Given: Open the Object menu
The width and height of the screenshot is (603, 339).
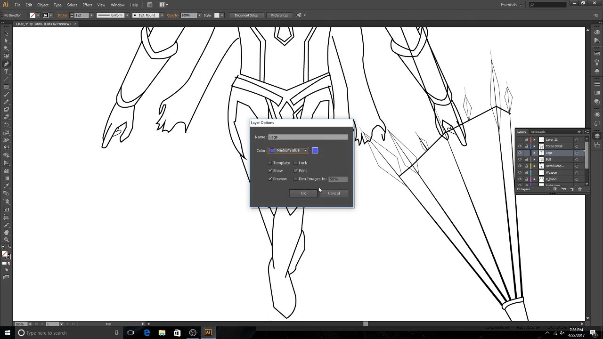Looking at the screenshot, I should [x=43, y=5].
